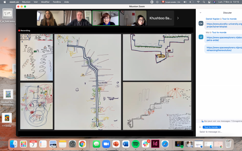Click the cl avatar in chat

click(x=201, y=37)
